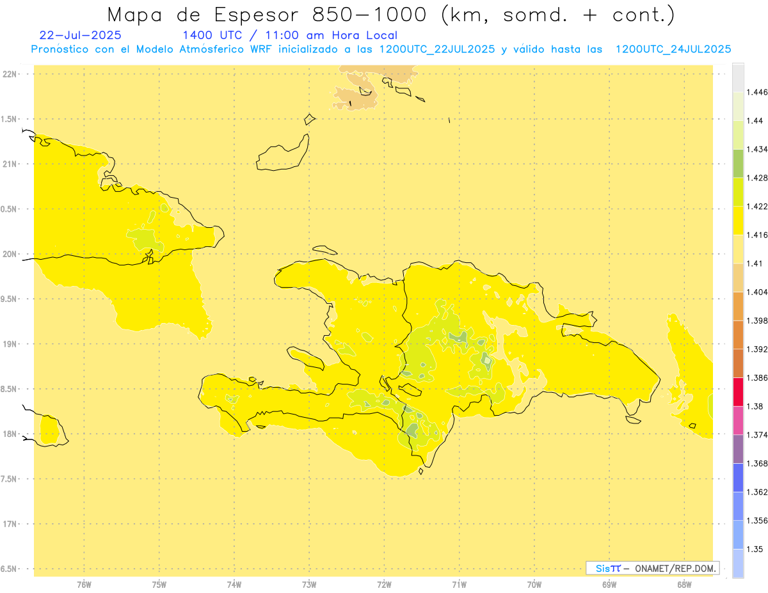Click the "71W" longitude label

(459, 584)
